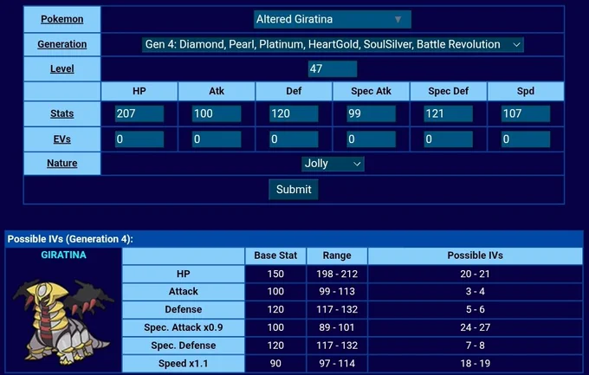Open the Generation dropdown set to Gen 4
This screenshot has width=589, height=375.
333,44
